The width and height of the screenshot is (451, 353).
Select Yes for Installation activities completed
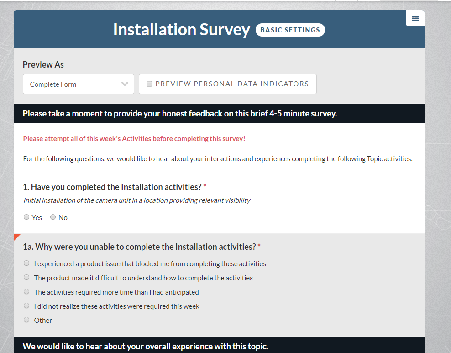pos(26,217)
